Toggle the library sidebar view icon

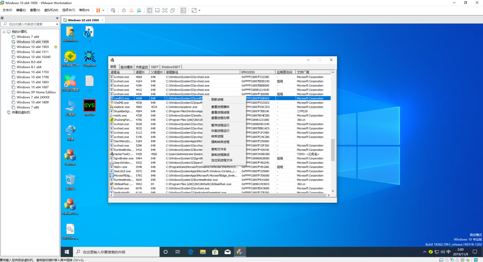(150, 10)
